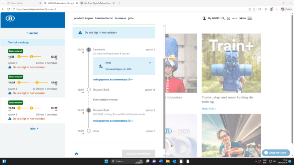294x165 pixels.
Task: Open Outlook from the taskbar
Action: [175, 161]
